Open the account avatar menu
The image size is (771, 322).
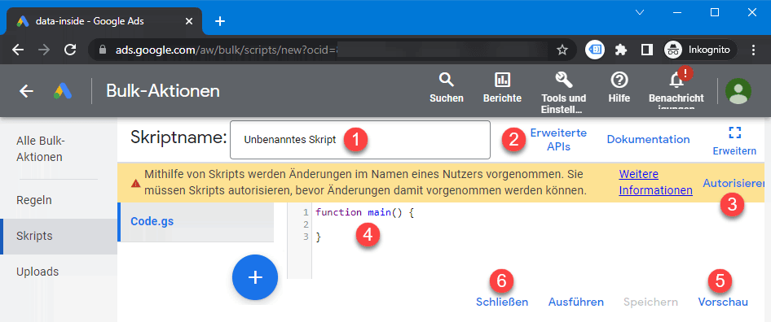click(738, 91)
